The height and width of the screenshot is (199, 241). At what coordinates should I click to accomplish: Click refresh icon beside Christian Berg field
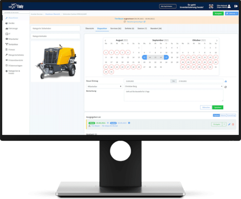[225, 87]
